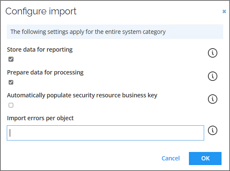Click the Configure import dialog title

41,11
